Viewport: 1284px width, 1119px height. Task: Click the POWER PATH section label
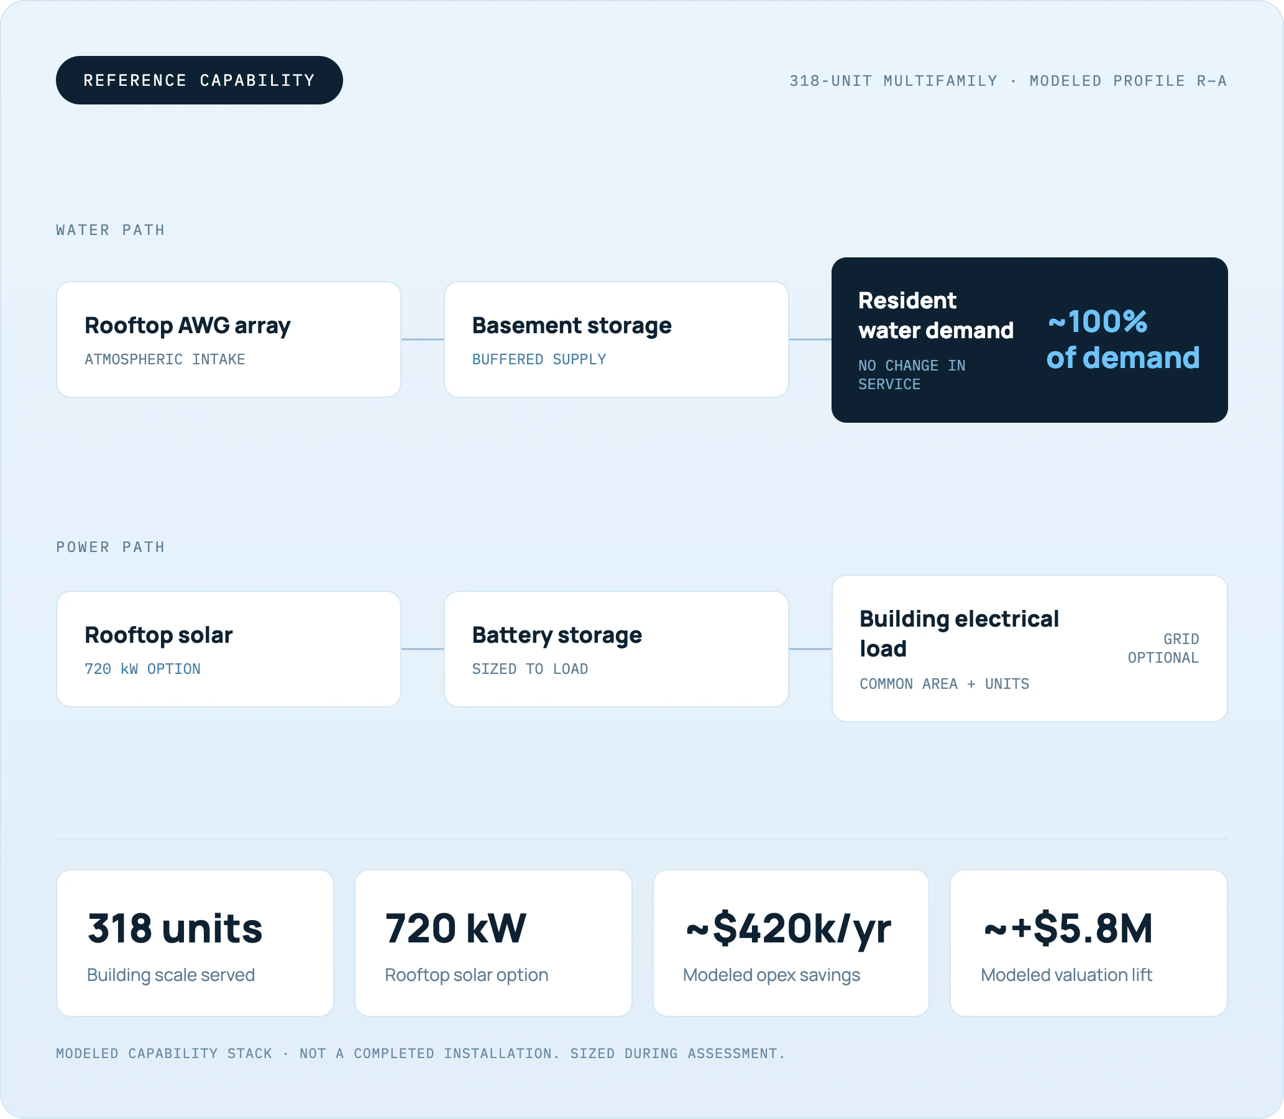tap(111, 547)
